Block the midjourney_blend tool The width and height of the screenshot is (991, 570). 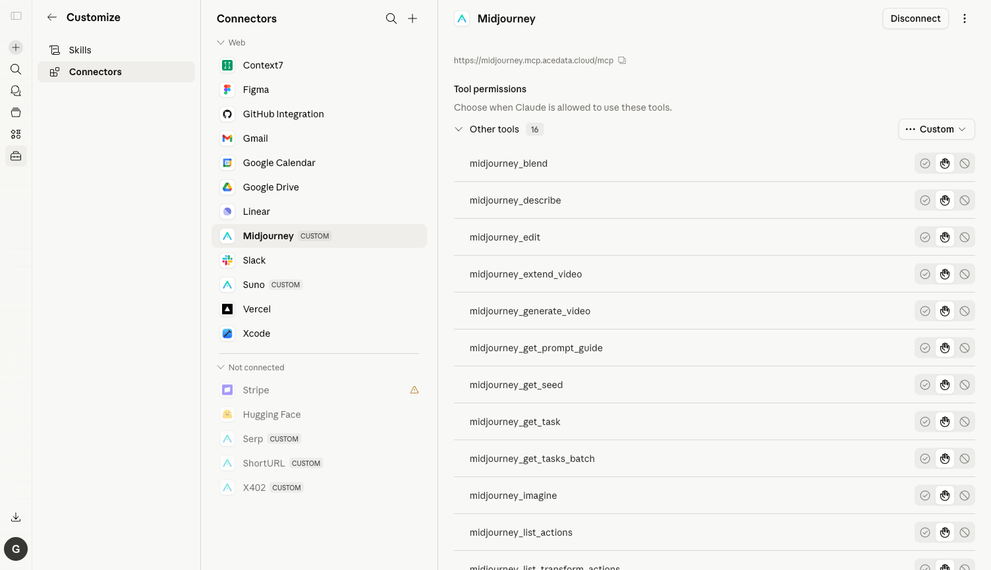tap(965, 163)
